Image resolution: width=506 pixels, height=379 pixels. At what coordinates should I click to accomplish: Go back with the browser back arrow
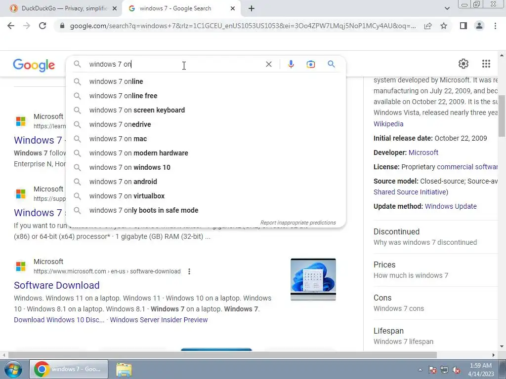click(x=11, y=26)
